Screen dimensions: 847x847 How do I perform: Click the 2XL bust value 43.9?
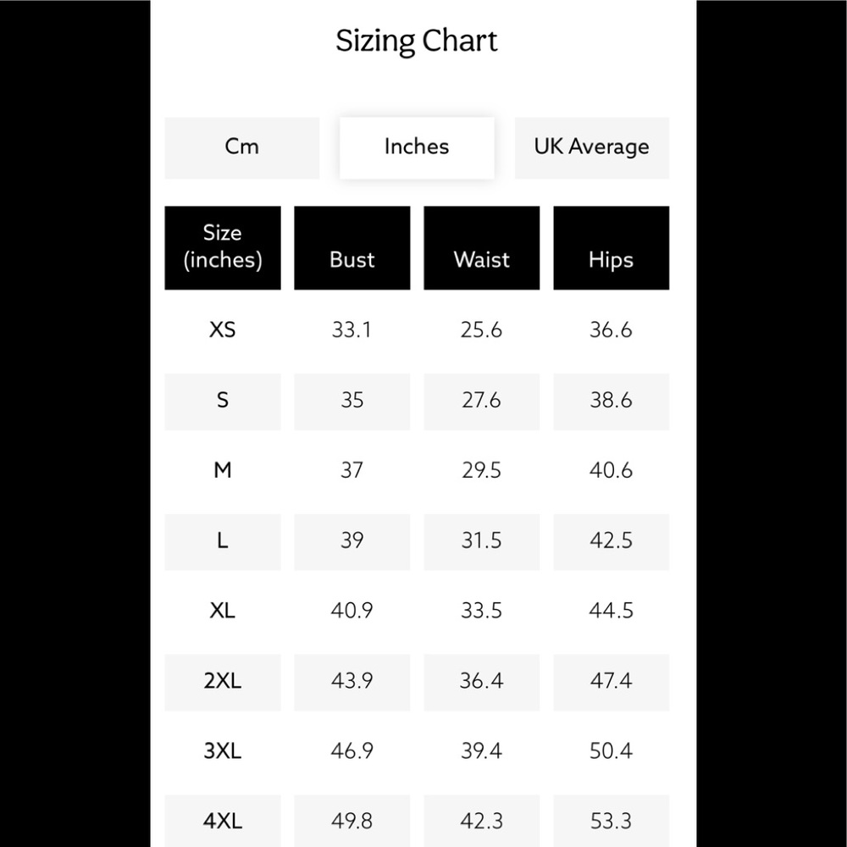click(x=352, y=681)
